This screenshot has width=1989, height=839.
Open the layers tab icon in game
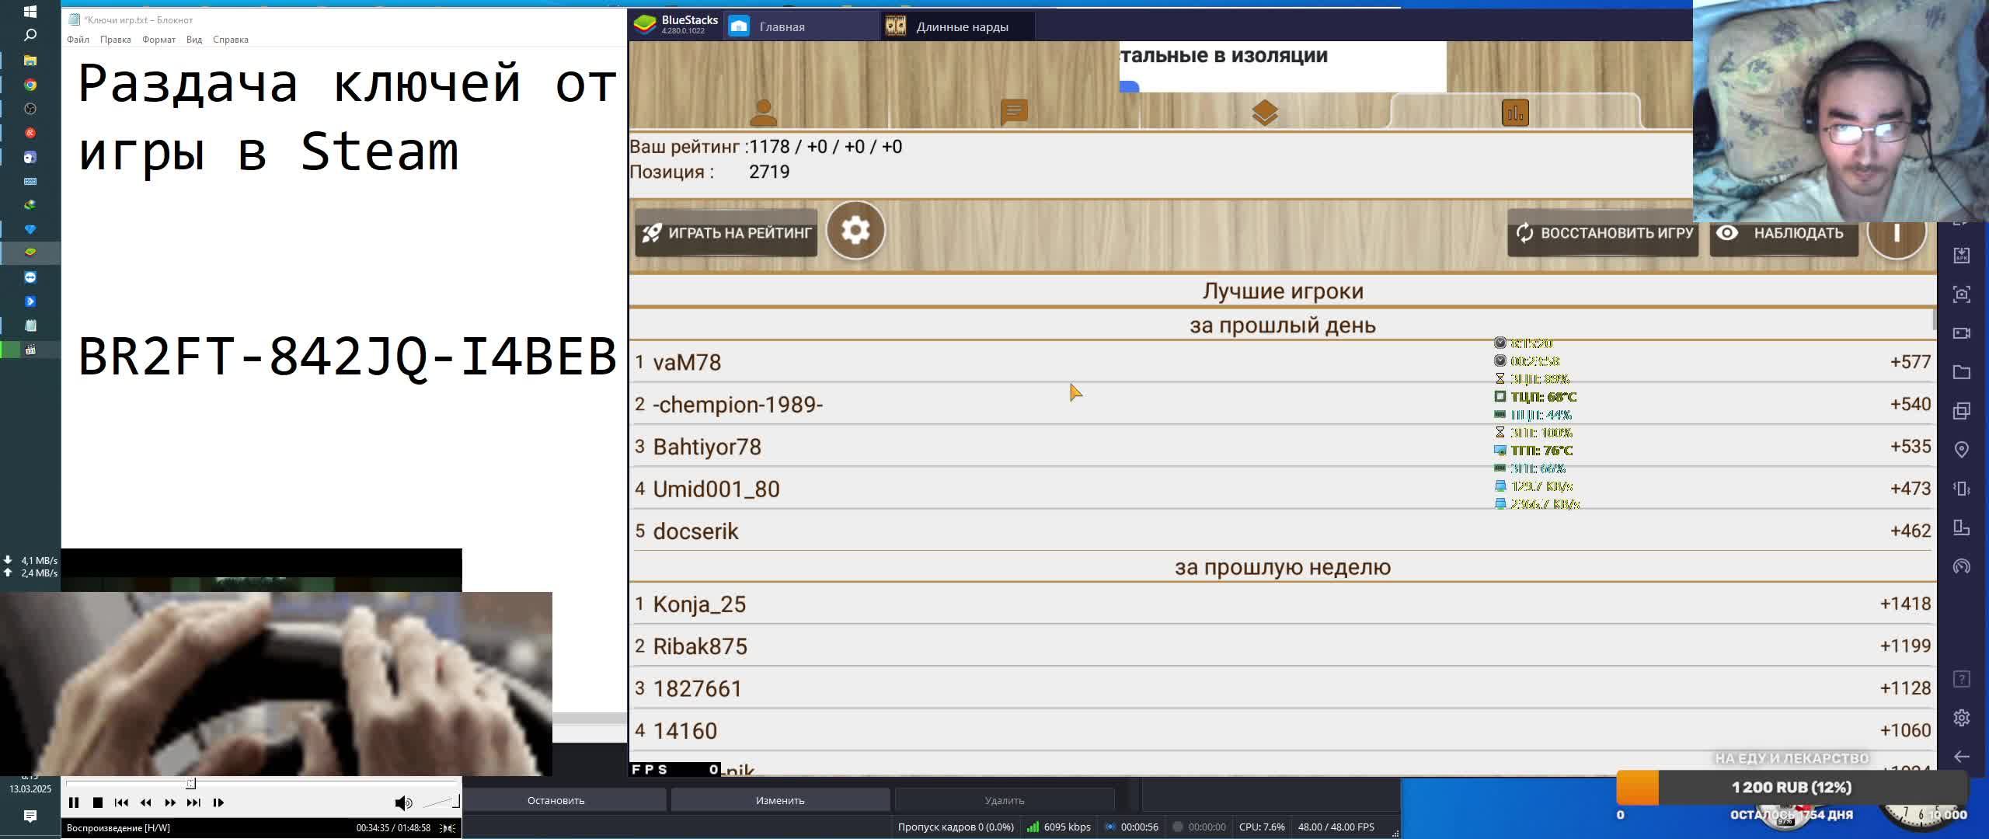(1265, 113)
